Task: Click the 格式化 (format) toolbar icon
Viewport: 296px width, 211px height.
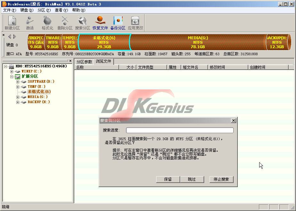Action: pos(47,23)
